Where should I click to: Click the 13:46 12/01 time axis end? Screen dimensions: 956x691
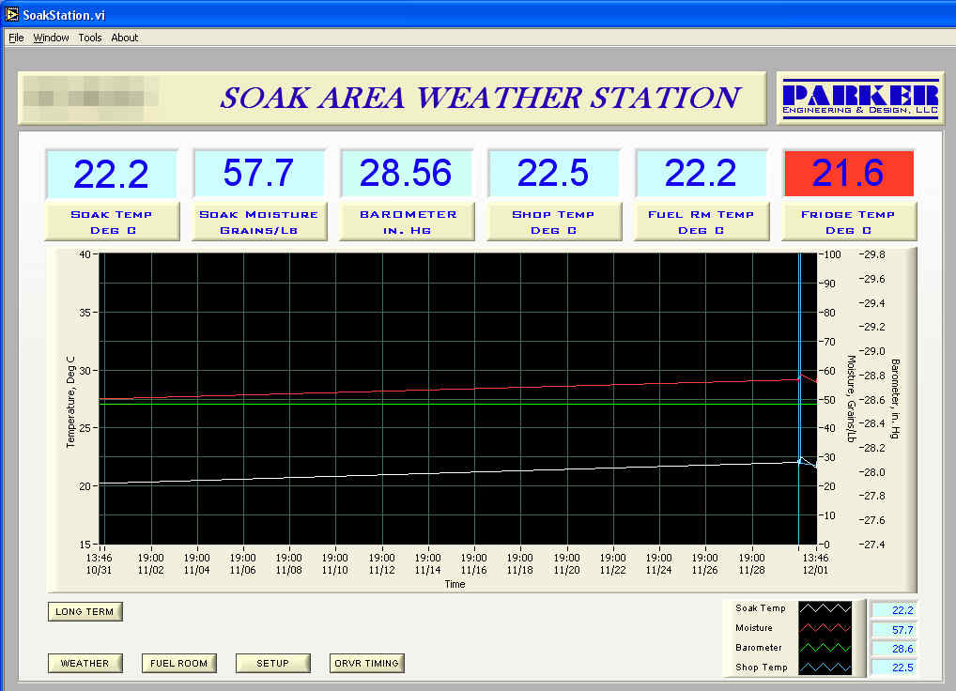point(815,563)
